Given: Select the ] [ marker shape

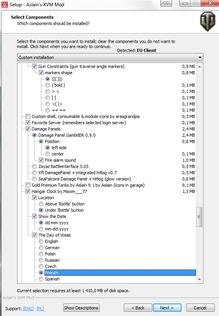Looking at the screenshot, I should (x=48, y=98).
